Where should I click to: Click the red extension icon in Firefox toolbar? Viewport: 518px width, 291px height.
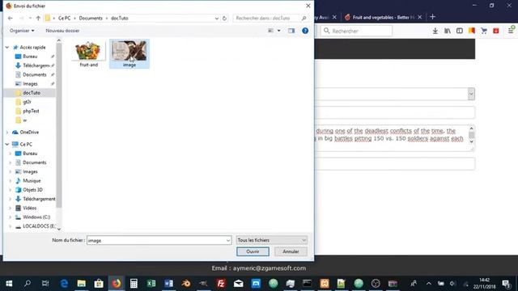click(496, 31)
